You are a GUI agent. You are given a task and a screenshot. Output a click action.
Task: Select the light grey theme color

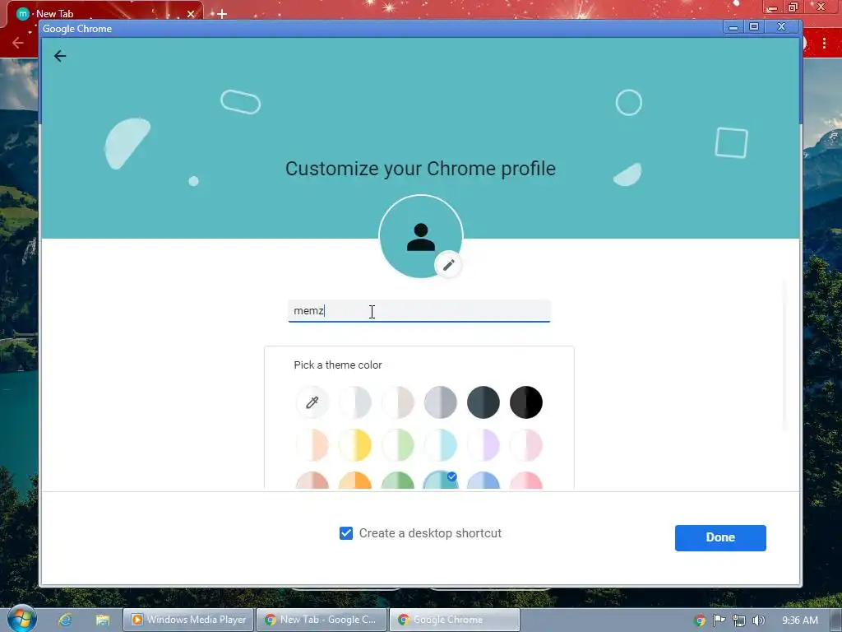[355, 402]
